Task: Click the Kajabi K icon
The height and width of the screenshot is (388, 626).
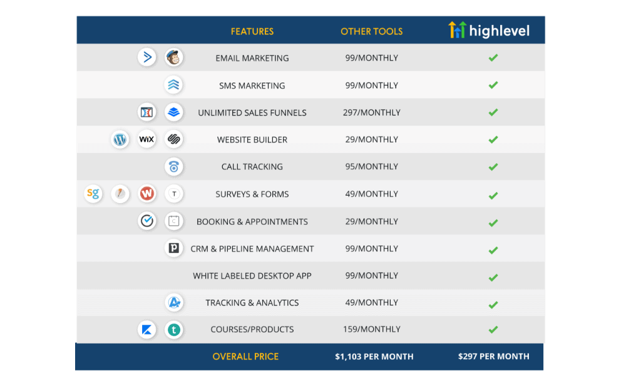Action: coord(147,329)
